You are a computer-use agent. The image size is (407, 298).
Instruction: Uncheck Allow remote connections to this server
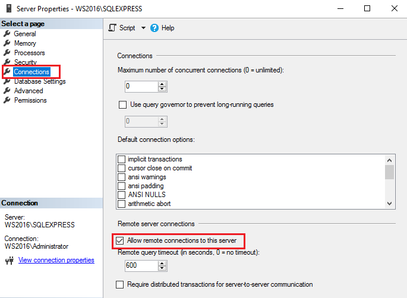121,240
